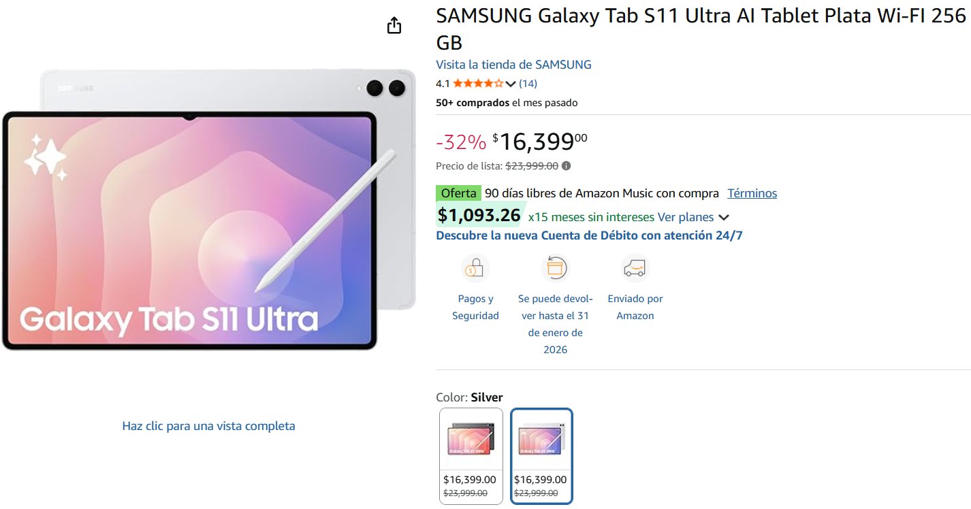Click the list price info icon
This screenshot has width=971, height=509.
coord(566,165)
